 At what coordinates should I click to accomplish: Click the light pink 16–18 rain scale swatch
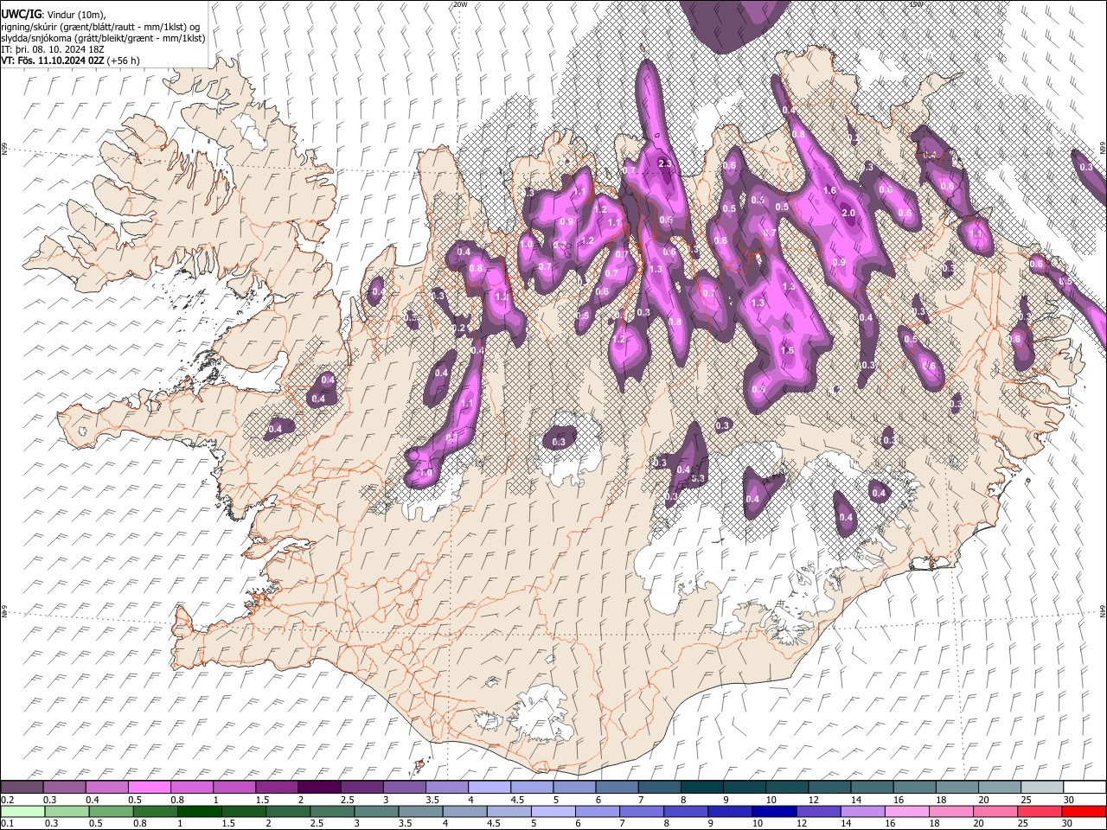[x=906, y=811]
